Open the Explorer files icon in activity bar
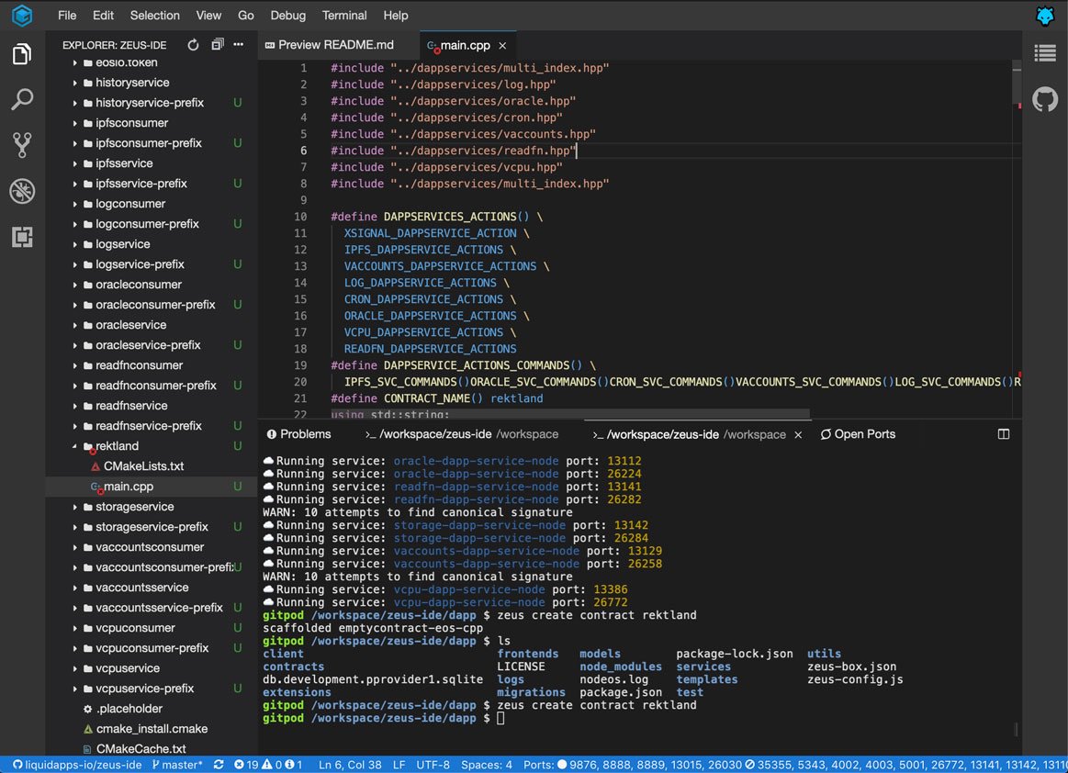 point(22,55)
